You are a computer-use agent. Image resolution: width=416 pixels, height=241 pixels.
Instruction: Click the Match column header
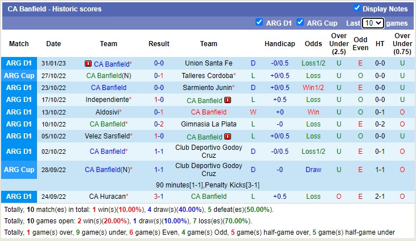pyautogui.click(x=19, y=43)
